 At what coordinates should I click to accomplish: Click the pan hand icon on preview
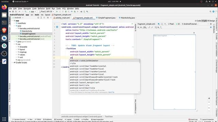pyautogui.click(x=209, y=98)
